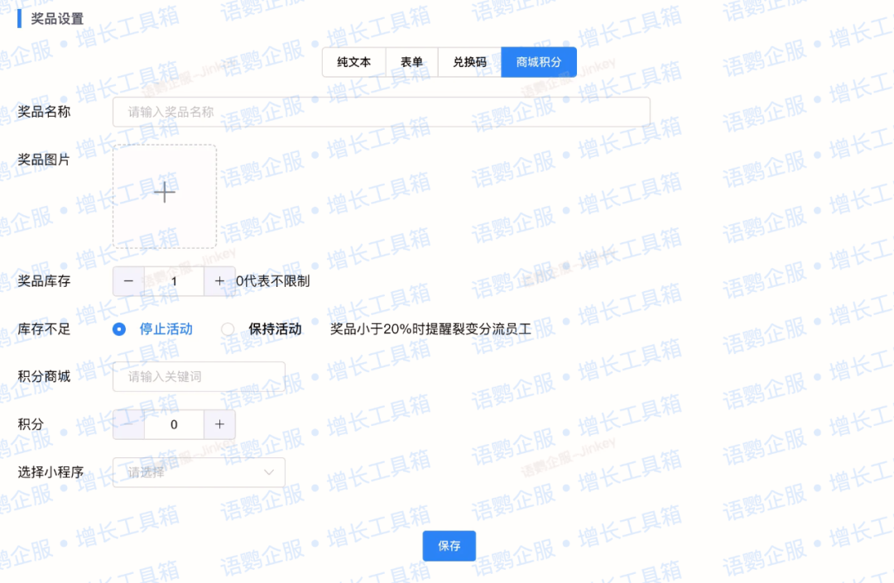The width and height of the screenshot is (894, 583).
Task: Click the 保存 button to save settings
Action: (x=449, y=546)
